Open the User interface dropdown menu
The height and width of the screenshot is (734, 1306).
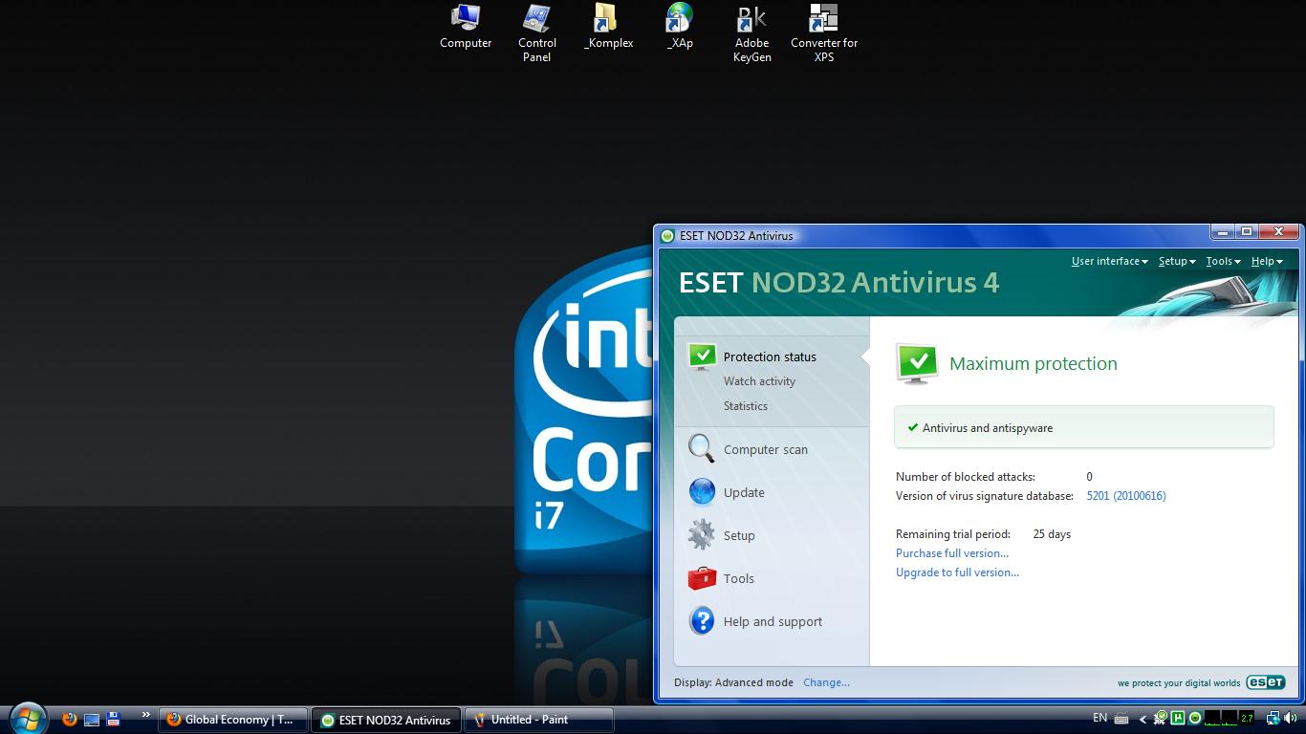[x=1109, y=261]
